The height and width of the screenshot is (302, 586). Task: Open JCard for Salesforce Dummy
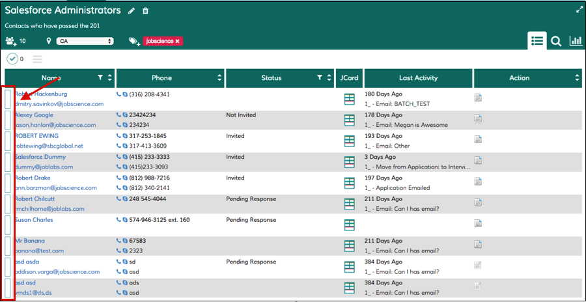click(x=350, y=162)
